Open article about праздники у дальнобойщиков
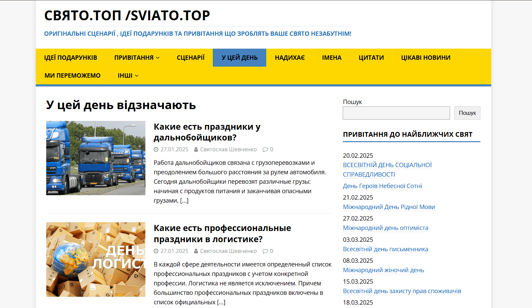Screen dimensions: 532x308 [207, 132]
